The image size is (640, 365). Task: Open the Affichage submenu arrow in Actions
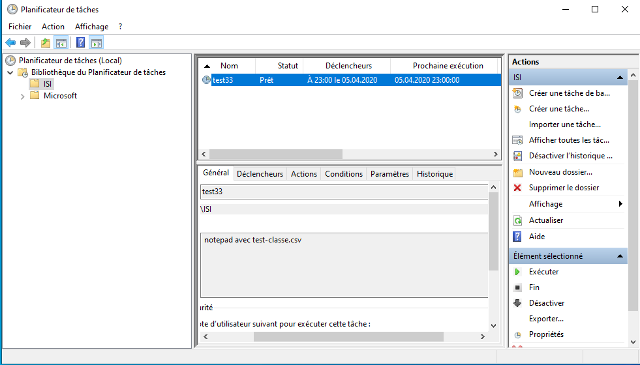pyautogui.click(x=620, y=204)
